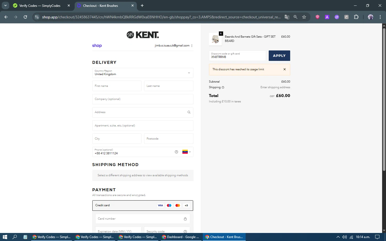Reload the checkout page
Image resolution: width=386 pixels, height=241 pixels.
pyautogui.click(x=25, y=17)
